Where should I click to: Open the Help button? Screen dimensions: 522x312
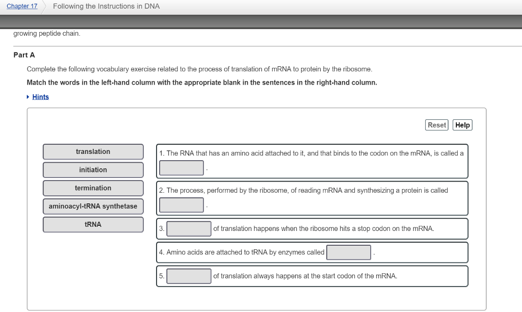point(462,125)
